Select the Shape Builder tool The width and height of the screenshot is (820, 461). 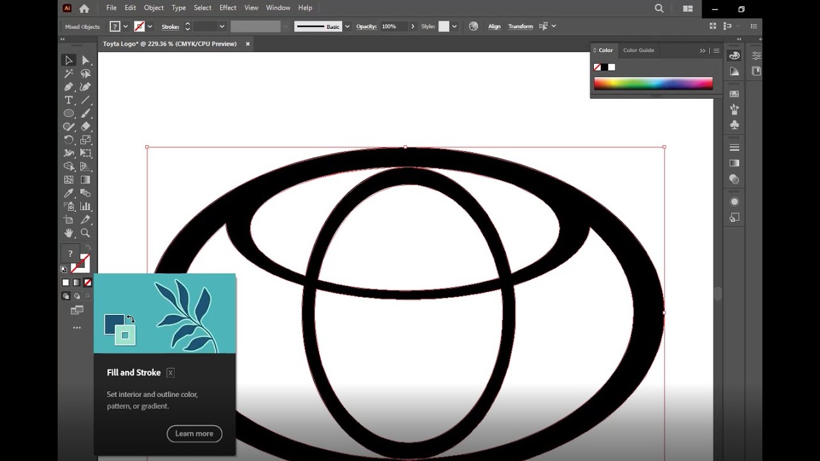tap(69, 166)
